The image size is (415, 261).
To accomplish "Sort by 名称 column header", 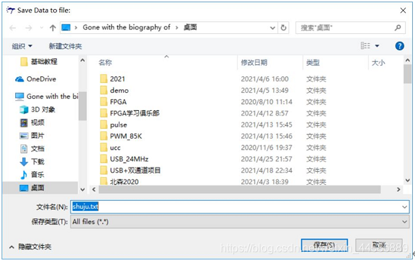I will pyautogui.click(x=105, y=62).
